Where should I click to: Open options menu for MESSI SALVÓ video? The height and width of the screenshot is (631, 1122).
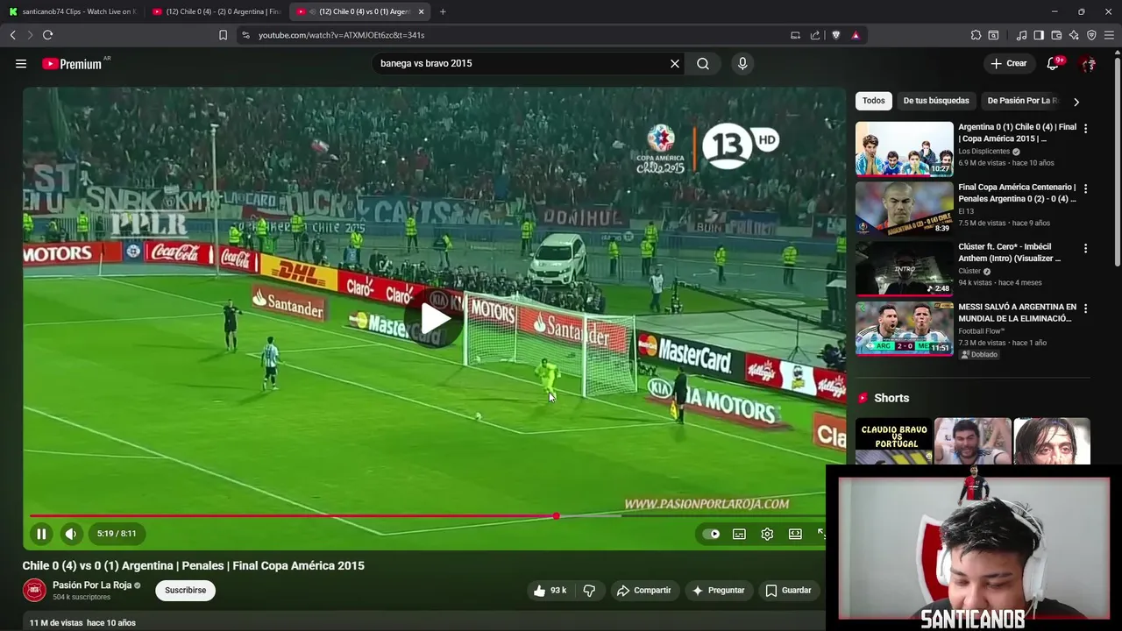pyautogui.click(x=1085, y=308)
